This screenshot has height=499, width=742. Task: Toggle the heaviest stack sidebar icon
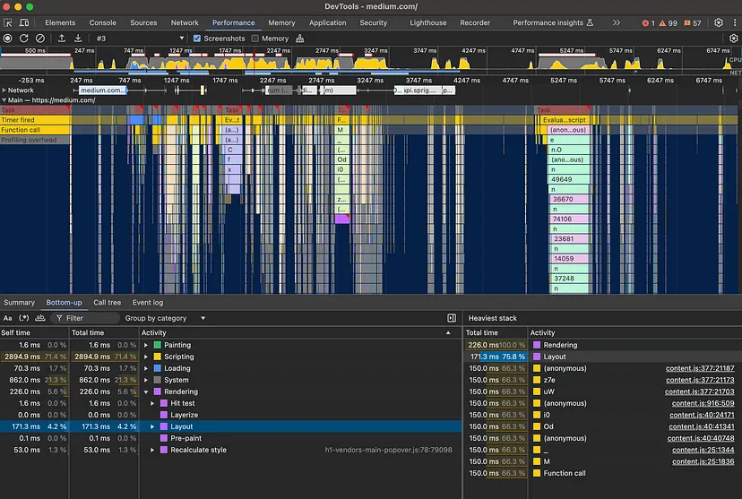[452, 318]
